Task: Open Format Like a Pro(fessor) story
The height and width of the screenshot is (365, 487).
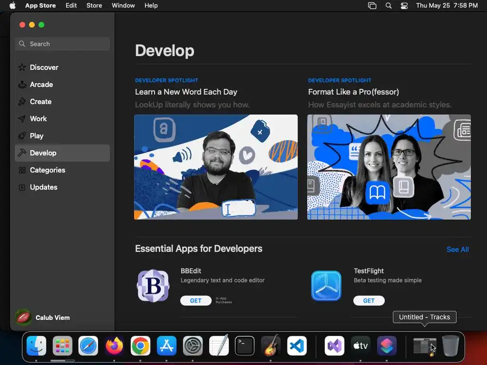Action: click(x=353, y=92)
